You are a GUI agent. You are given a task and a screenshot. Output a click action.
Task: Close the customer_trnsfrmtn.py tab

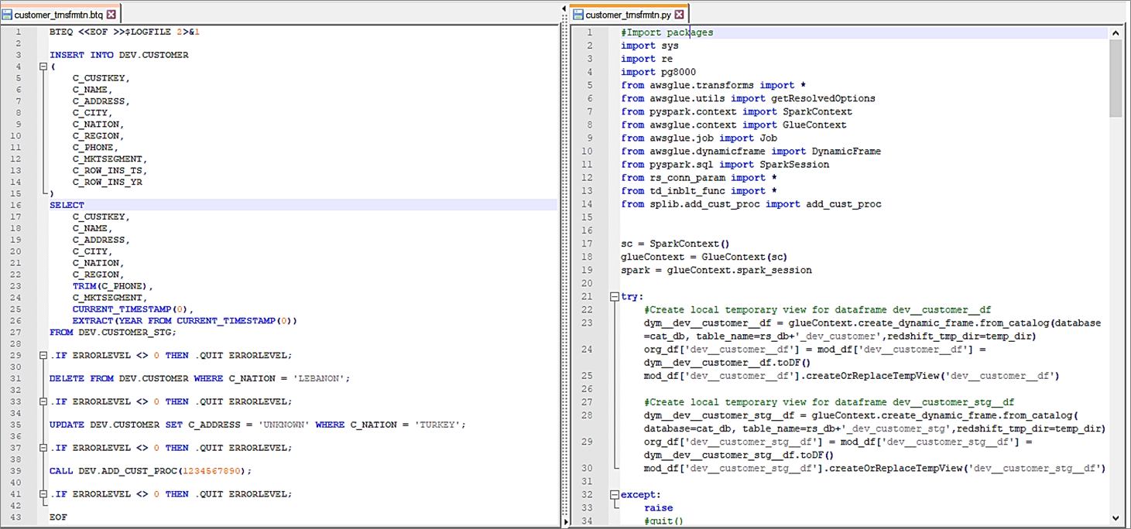679,15
